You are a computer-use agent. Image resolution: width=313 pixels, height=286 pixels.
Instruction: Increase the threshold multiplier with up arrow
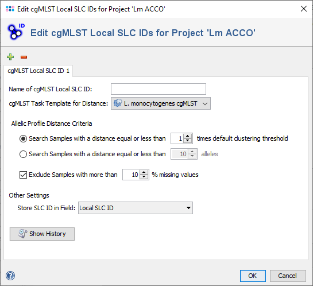[187, 136]
